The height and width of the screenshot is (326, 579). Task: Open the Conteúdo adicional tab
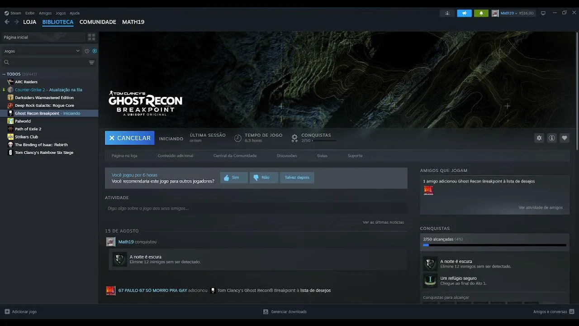176,156
